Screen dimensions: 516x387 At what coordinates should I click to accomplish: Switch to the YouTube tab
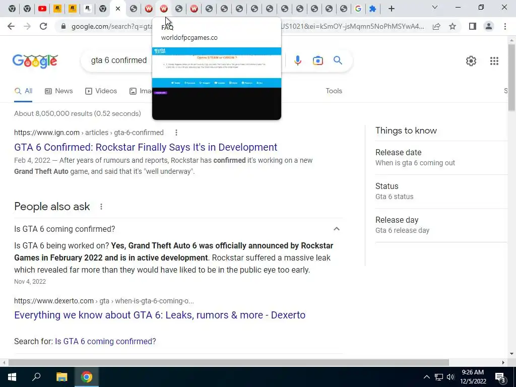tap(42, 9)
